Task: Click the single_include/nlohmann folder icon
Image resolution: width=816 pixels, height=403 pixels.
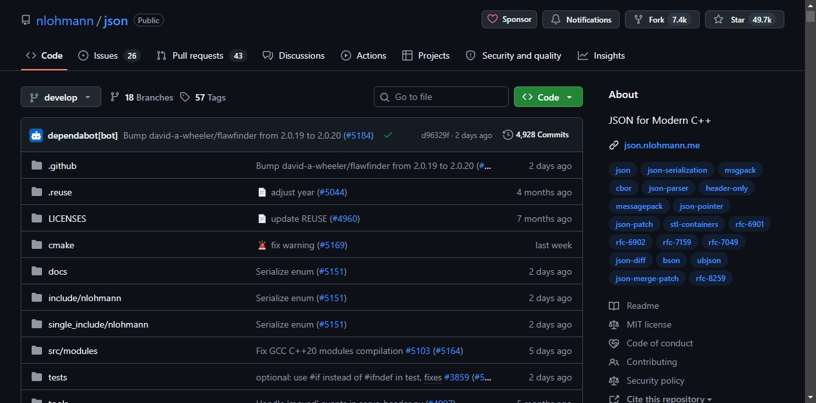Action: point(37,324)
